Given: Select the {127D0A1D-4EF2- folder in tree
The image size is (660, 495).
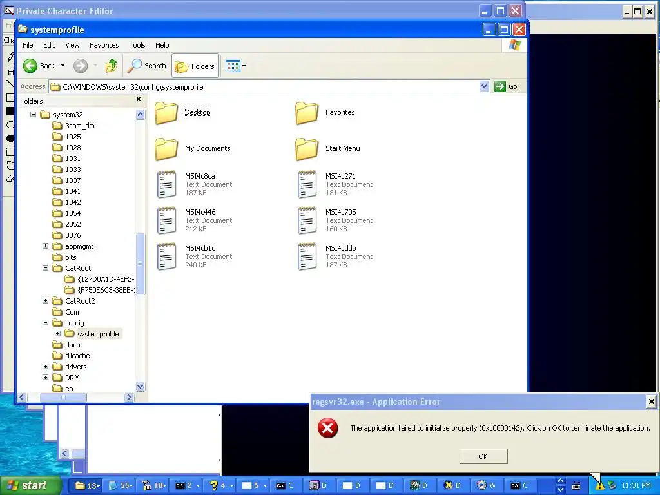Looking at the screenshot, I should click(100, 278).
